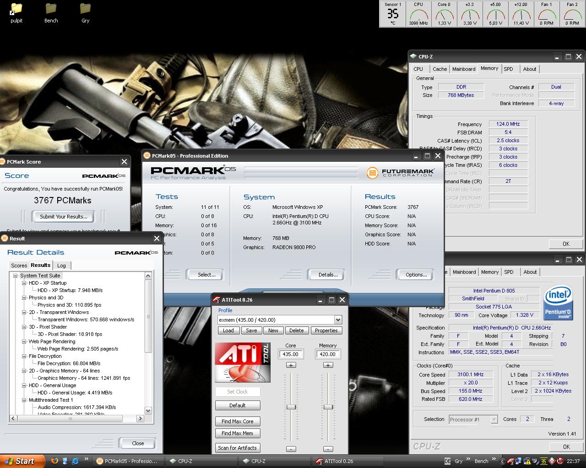The height and width of the screenshot is (468, 586).
Task: Click the +12.00 voltage gauge
Action: point(521,14)
